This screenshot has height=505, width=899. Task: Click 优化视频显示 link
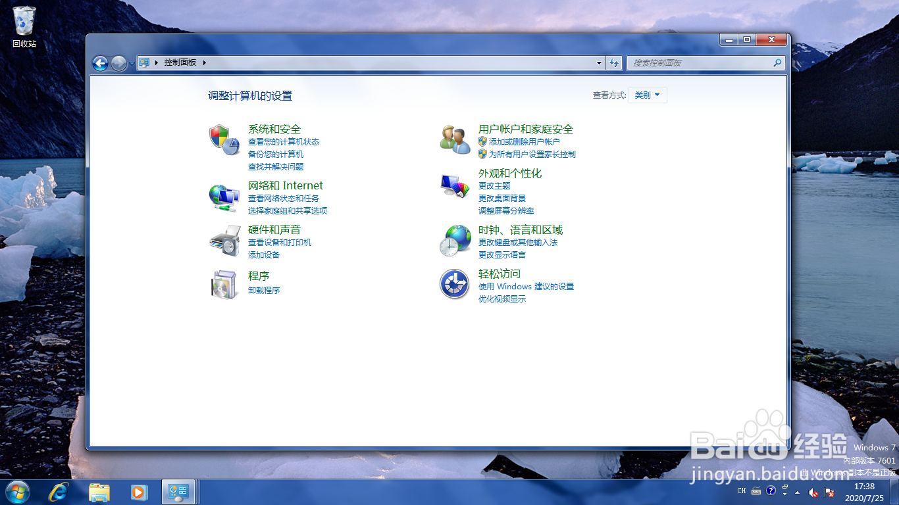502,299
